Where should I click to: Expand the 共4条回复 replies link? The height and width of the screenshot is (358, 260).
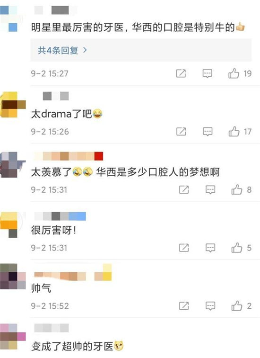click(x=62, y=50)
